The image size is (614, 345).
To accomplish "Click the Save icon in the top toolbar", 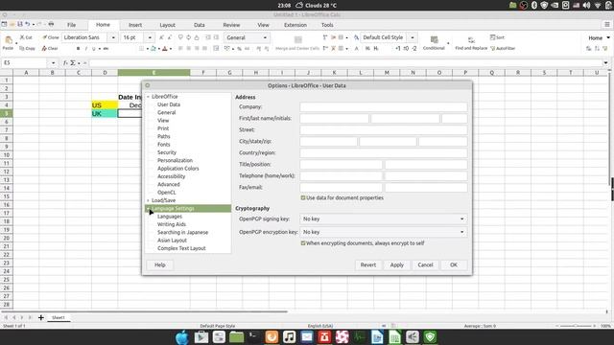I will point(20,24).
